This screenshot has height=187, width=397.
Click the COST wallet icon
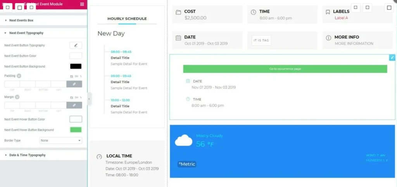click(x=178, y=12)
